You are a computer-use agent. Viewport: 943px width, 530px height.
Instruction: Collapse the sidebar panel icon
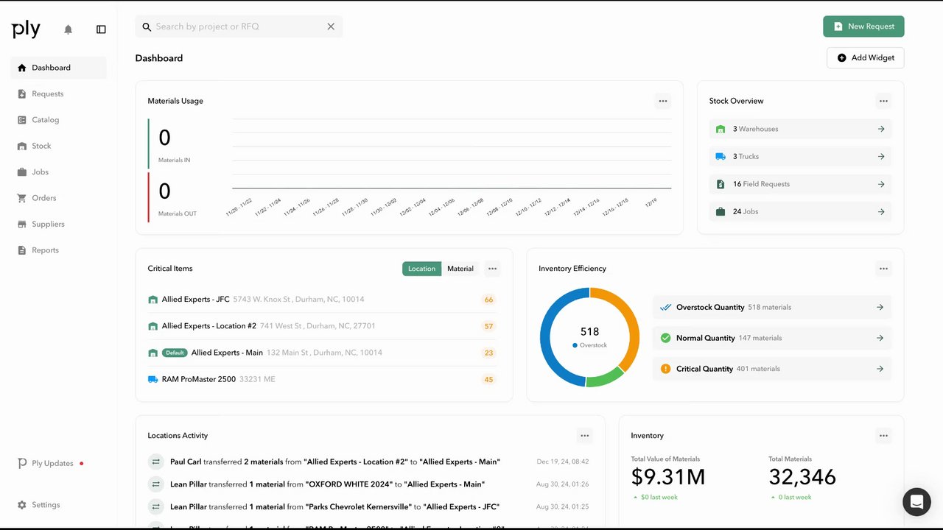pyautogui.click(x=101, y=29)
